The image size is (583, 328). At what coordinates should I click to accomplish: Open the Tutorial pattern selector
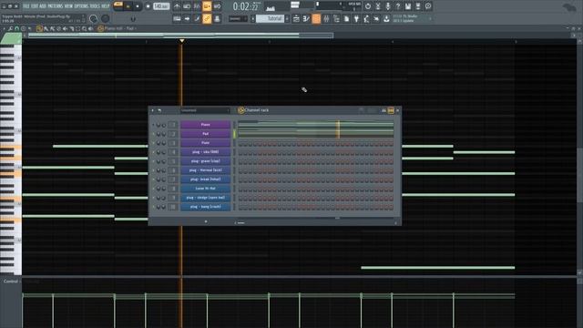point(271,18)
